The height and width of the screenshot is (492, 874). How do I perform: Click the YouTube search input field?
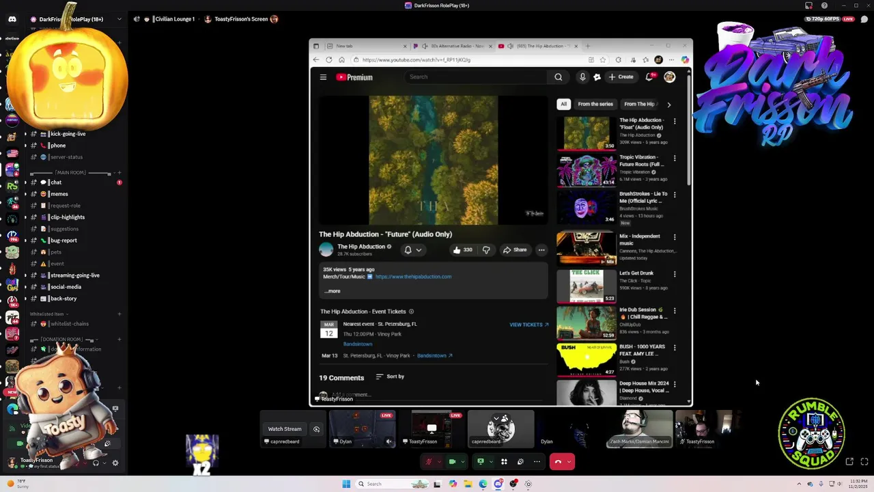475,77
